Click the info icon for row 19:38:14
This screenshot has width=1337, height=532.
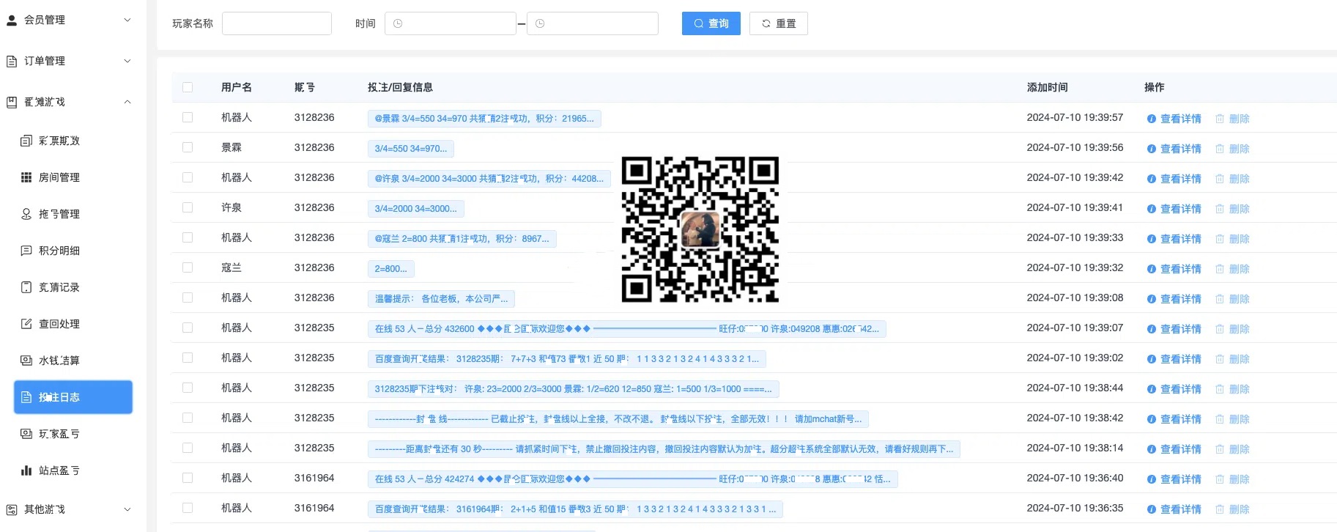1151,449
